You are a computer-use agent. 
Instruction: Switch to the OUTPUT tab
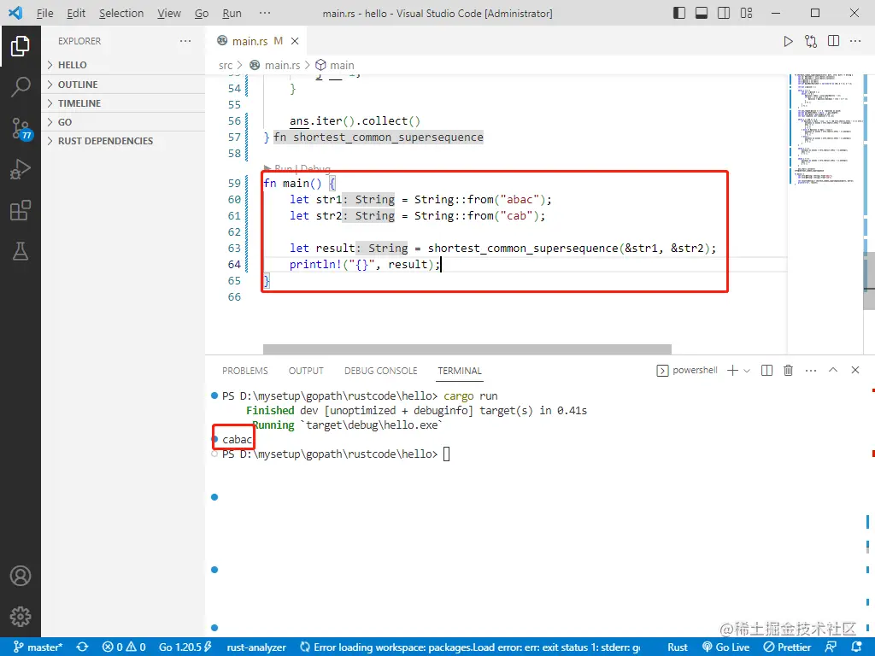[x=306, y=371]
